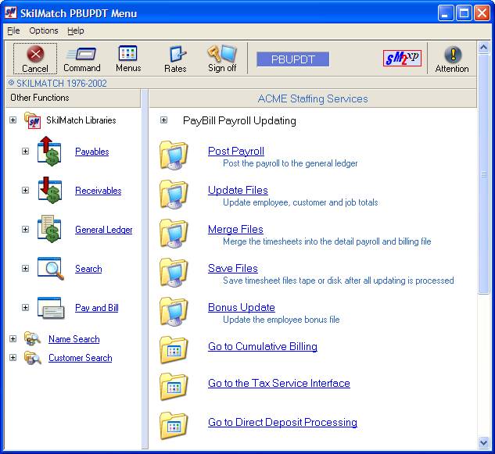Click the Payables dollar icon
Viewport: 495px width, 454px height.
point(49,151)
